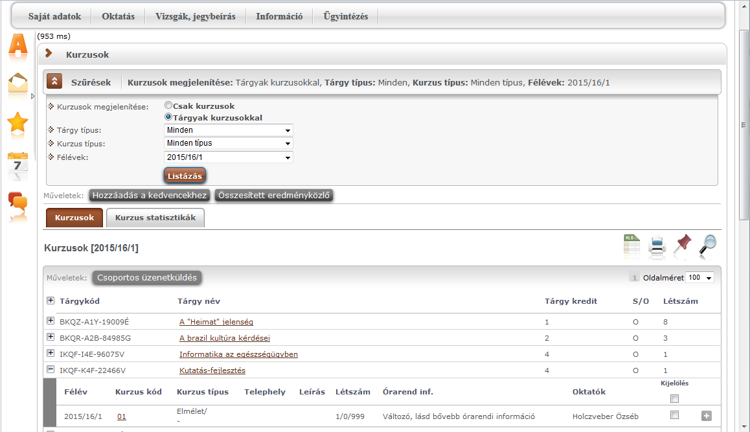This screenshot has width=750, height=432.
Task: Pin the course list with pushpin icon
Action: pos(683,244)
